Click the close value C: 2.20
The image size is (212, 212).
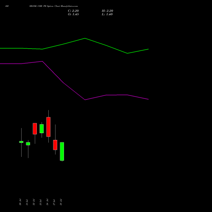(73, 11)
